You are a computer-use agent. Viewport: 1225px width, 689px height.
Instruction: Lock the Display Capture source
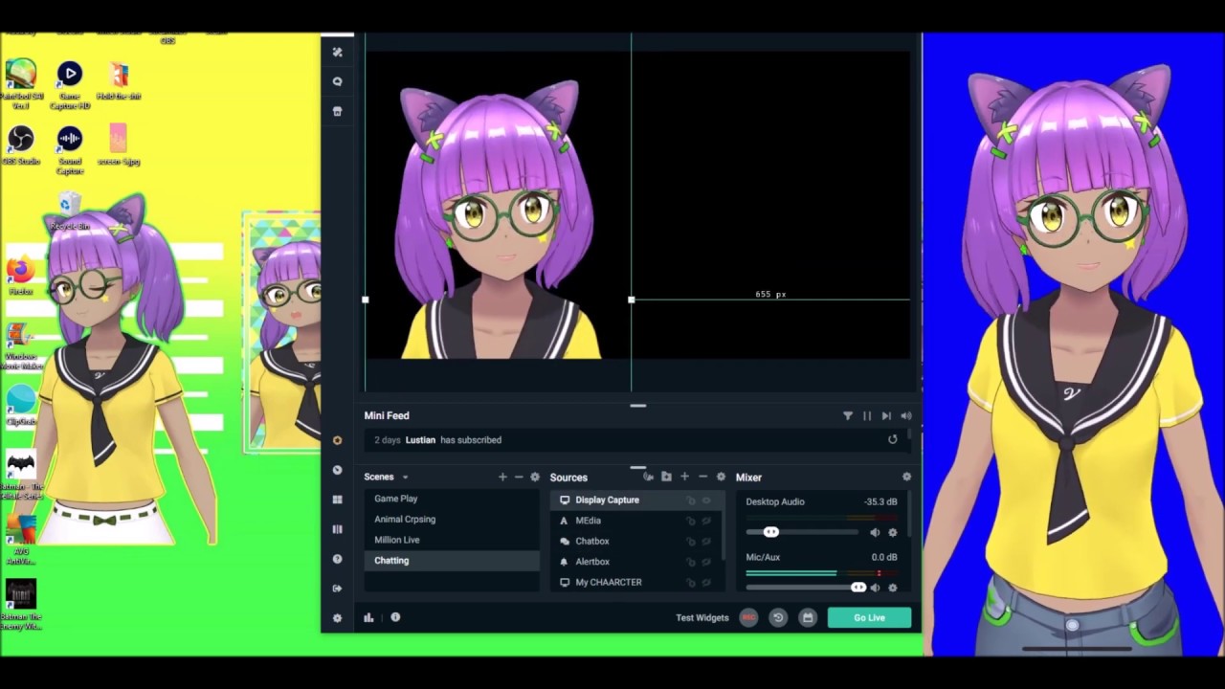pos(690,500)
